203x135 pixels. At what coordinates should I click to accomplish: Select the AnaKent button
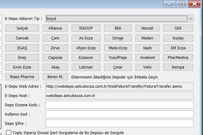coord(147,57)
